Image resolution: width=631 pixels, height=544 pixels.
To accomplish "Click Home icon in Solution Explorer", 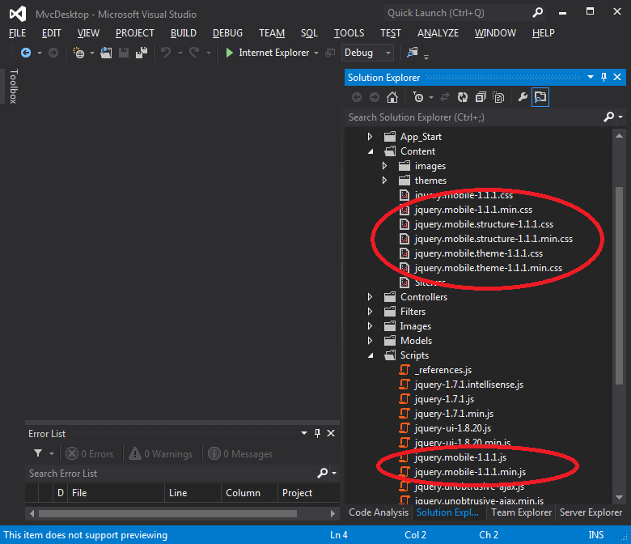I will point(392,97).
